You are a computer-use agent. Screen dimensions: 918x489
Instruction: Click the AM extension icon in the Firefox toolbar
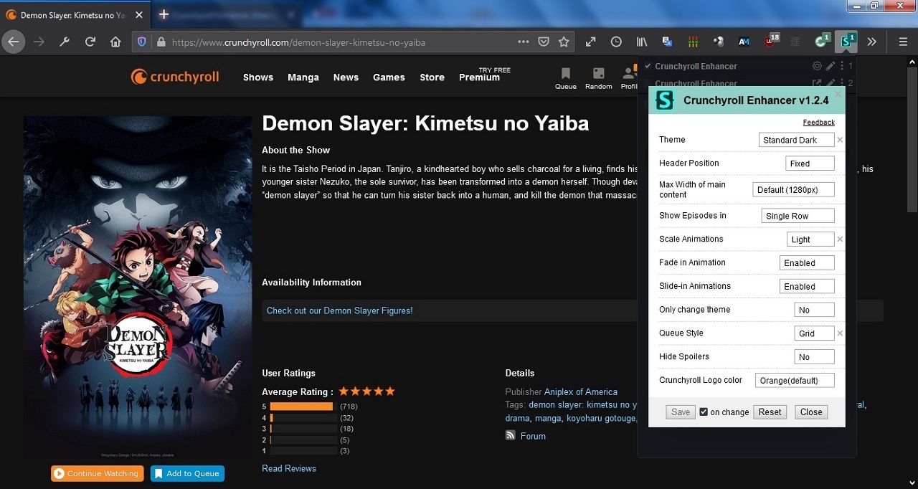[x=744, y=42]
